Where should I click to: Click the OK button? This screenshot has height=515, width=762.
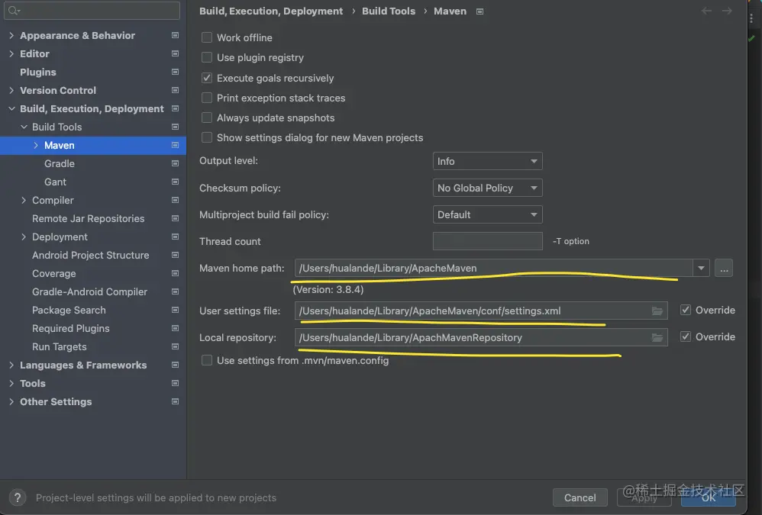[709, 497]
